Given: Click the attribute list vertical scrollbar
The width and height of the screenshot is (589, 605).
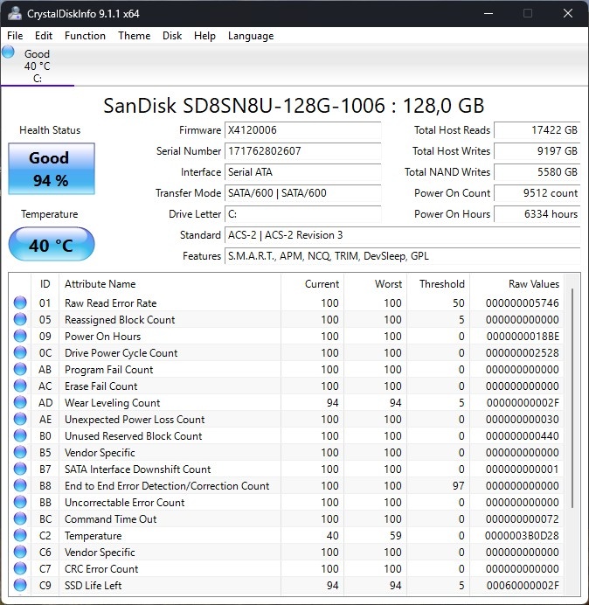Looking at the screenshot, I should point(572,398).
